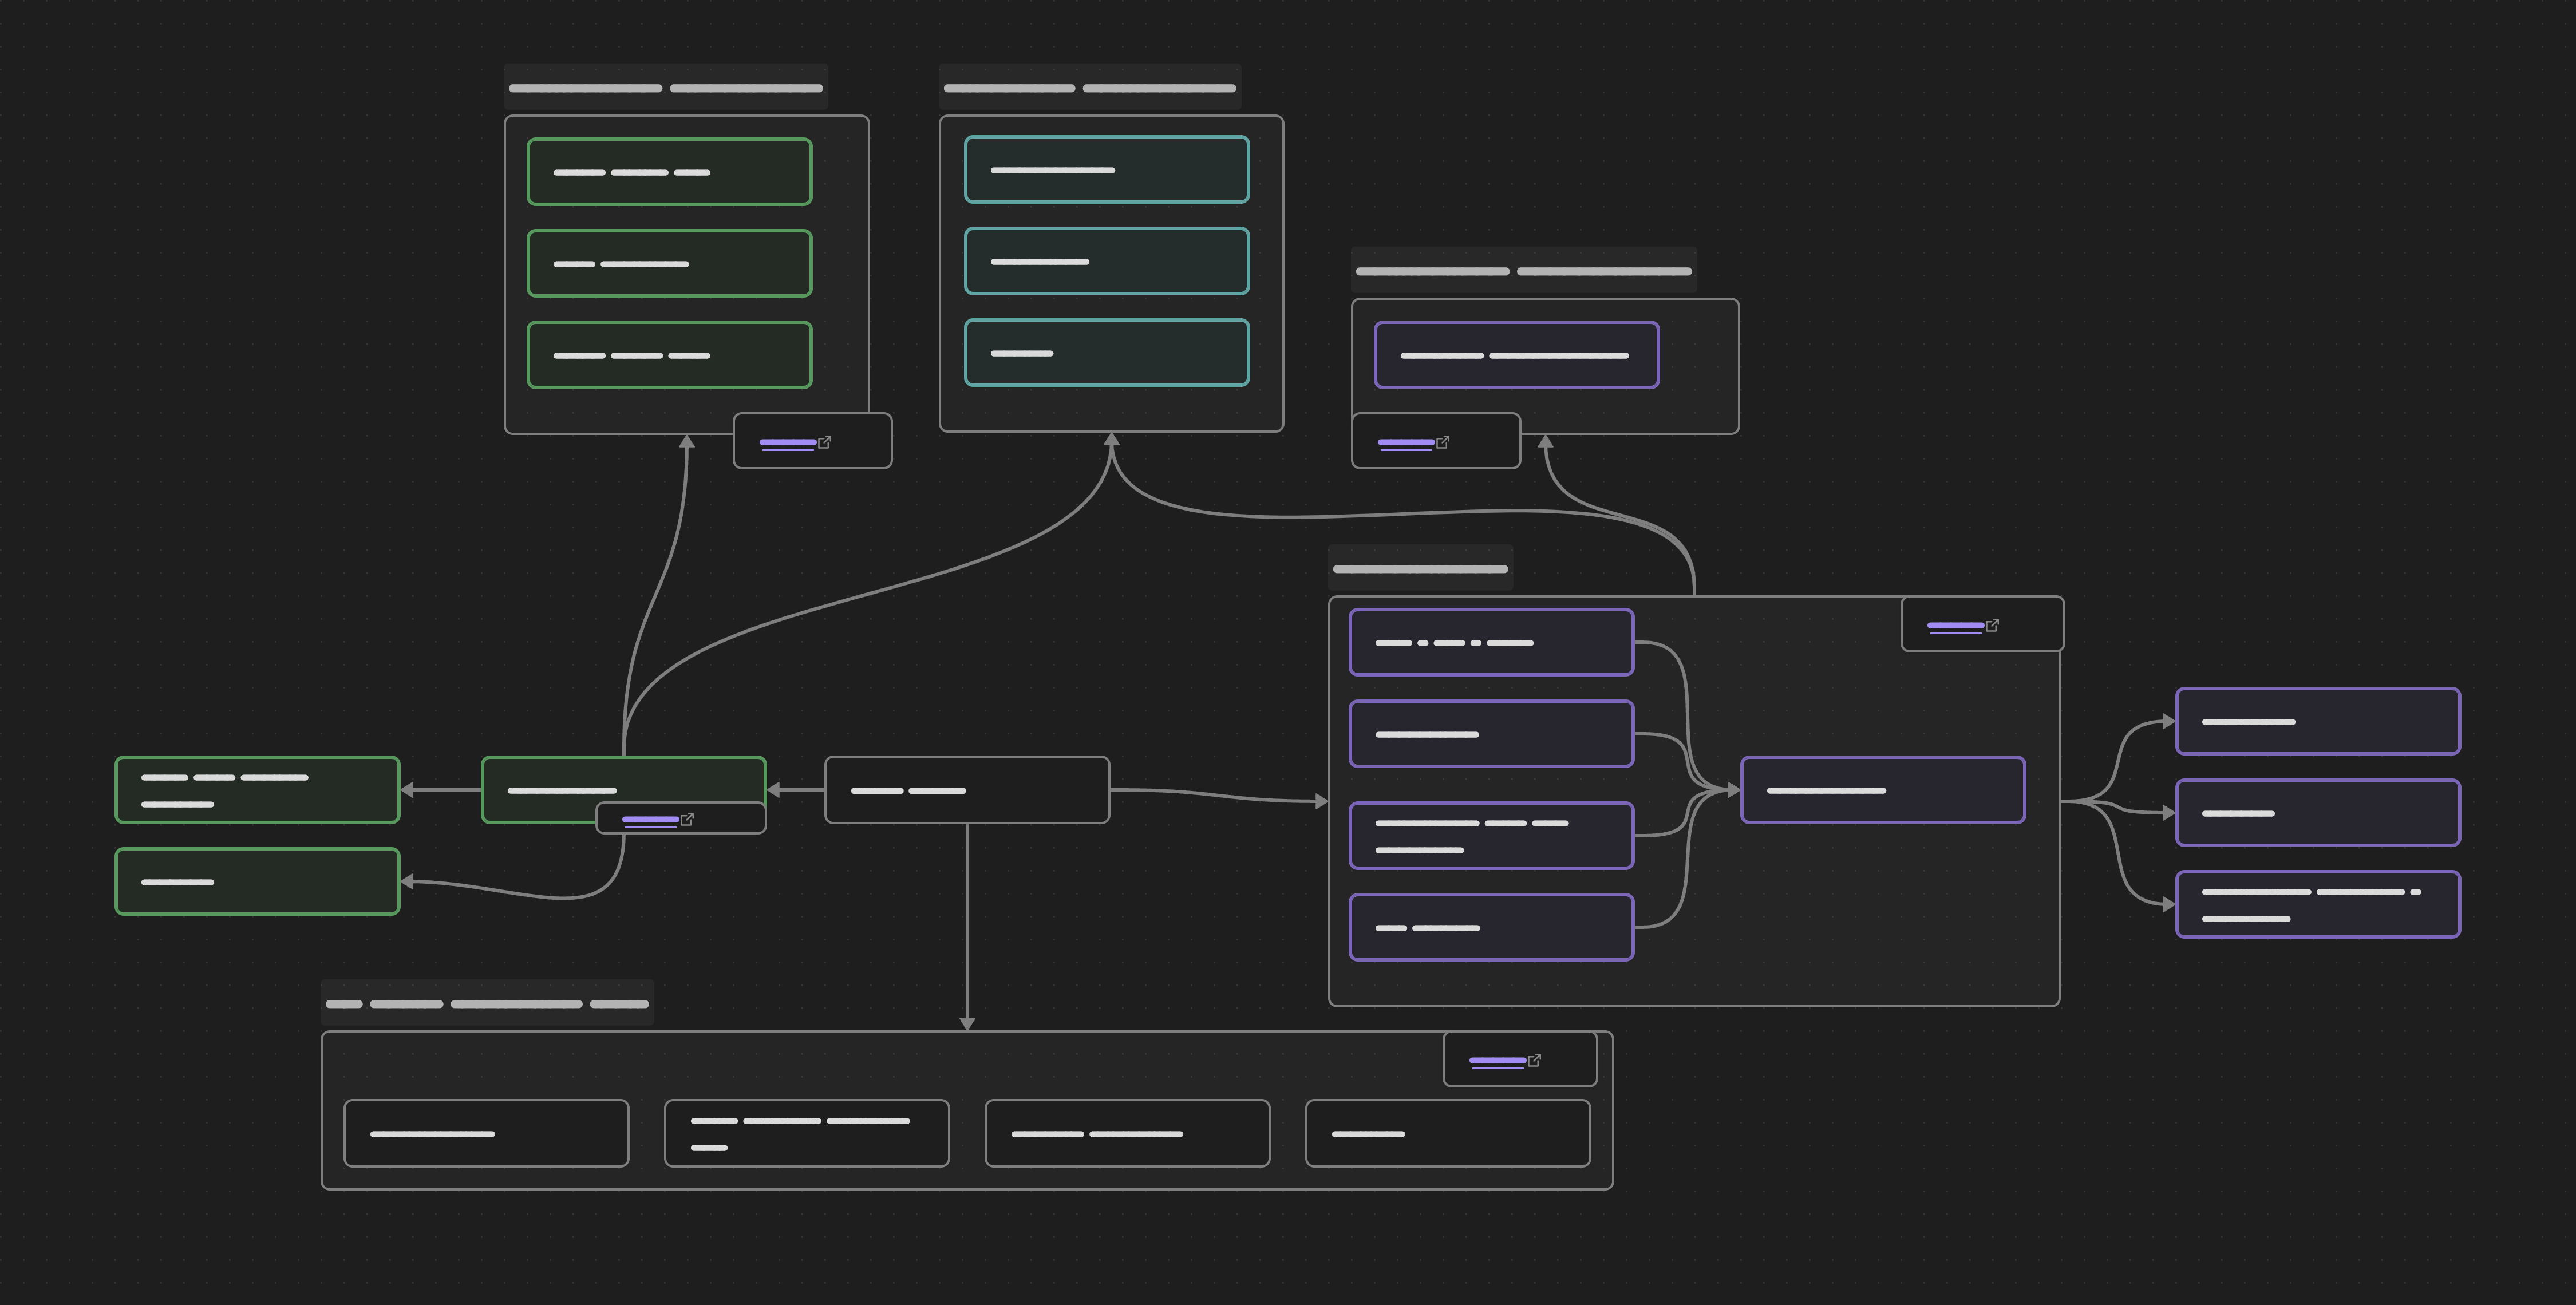Click title label above the teal group

pos(1089,88)
